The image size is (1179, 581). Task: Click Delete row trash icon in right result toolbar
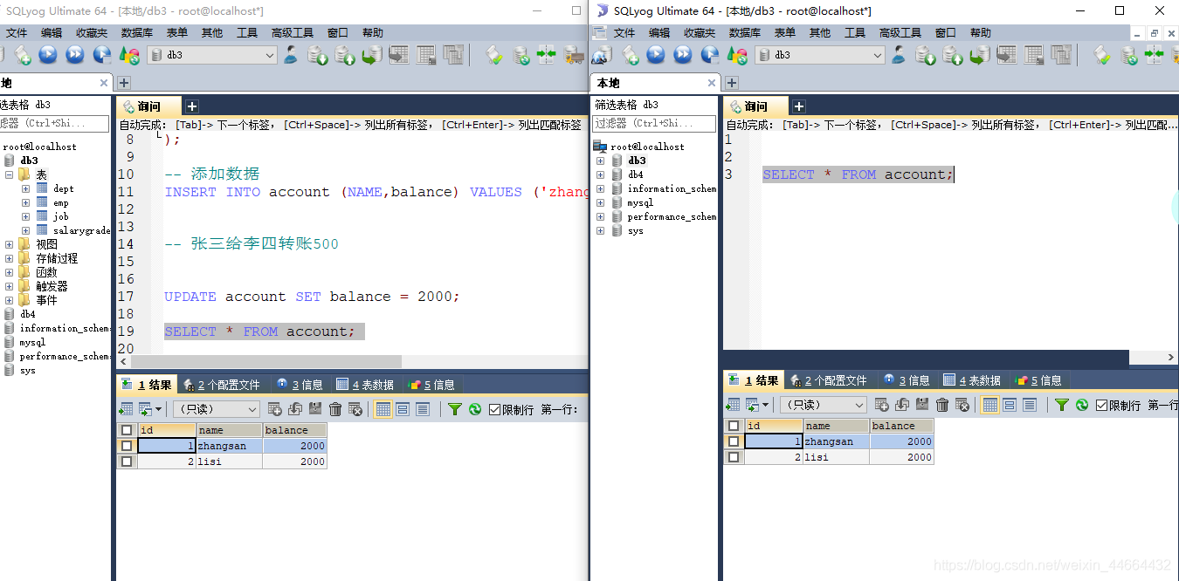[942, 405]
